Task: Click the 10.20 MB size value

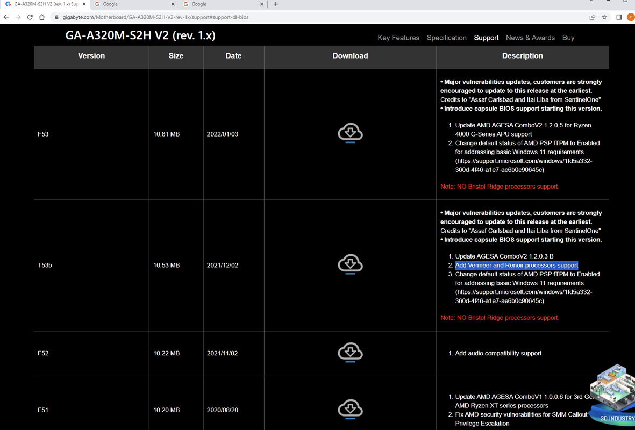Action: tap(167, 410)
